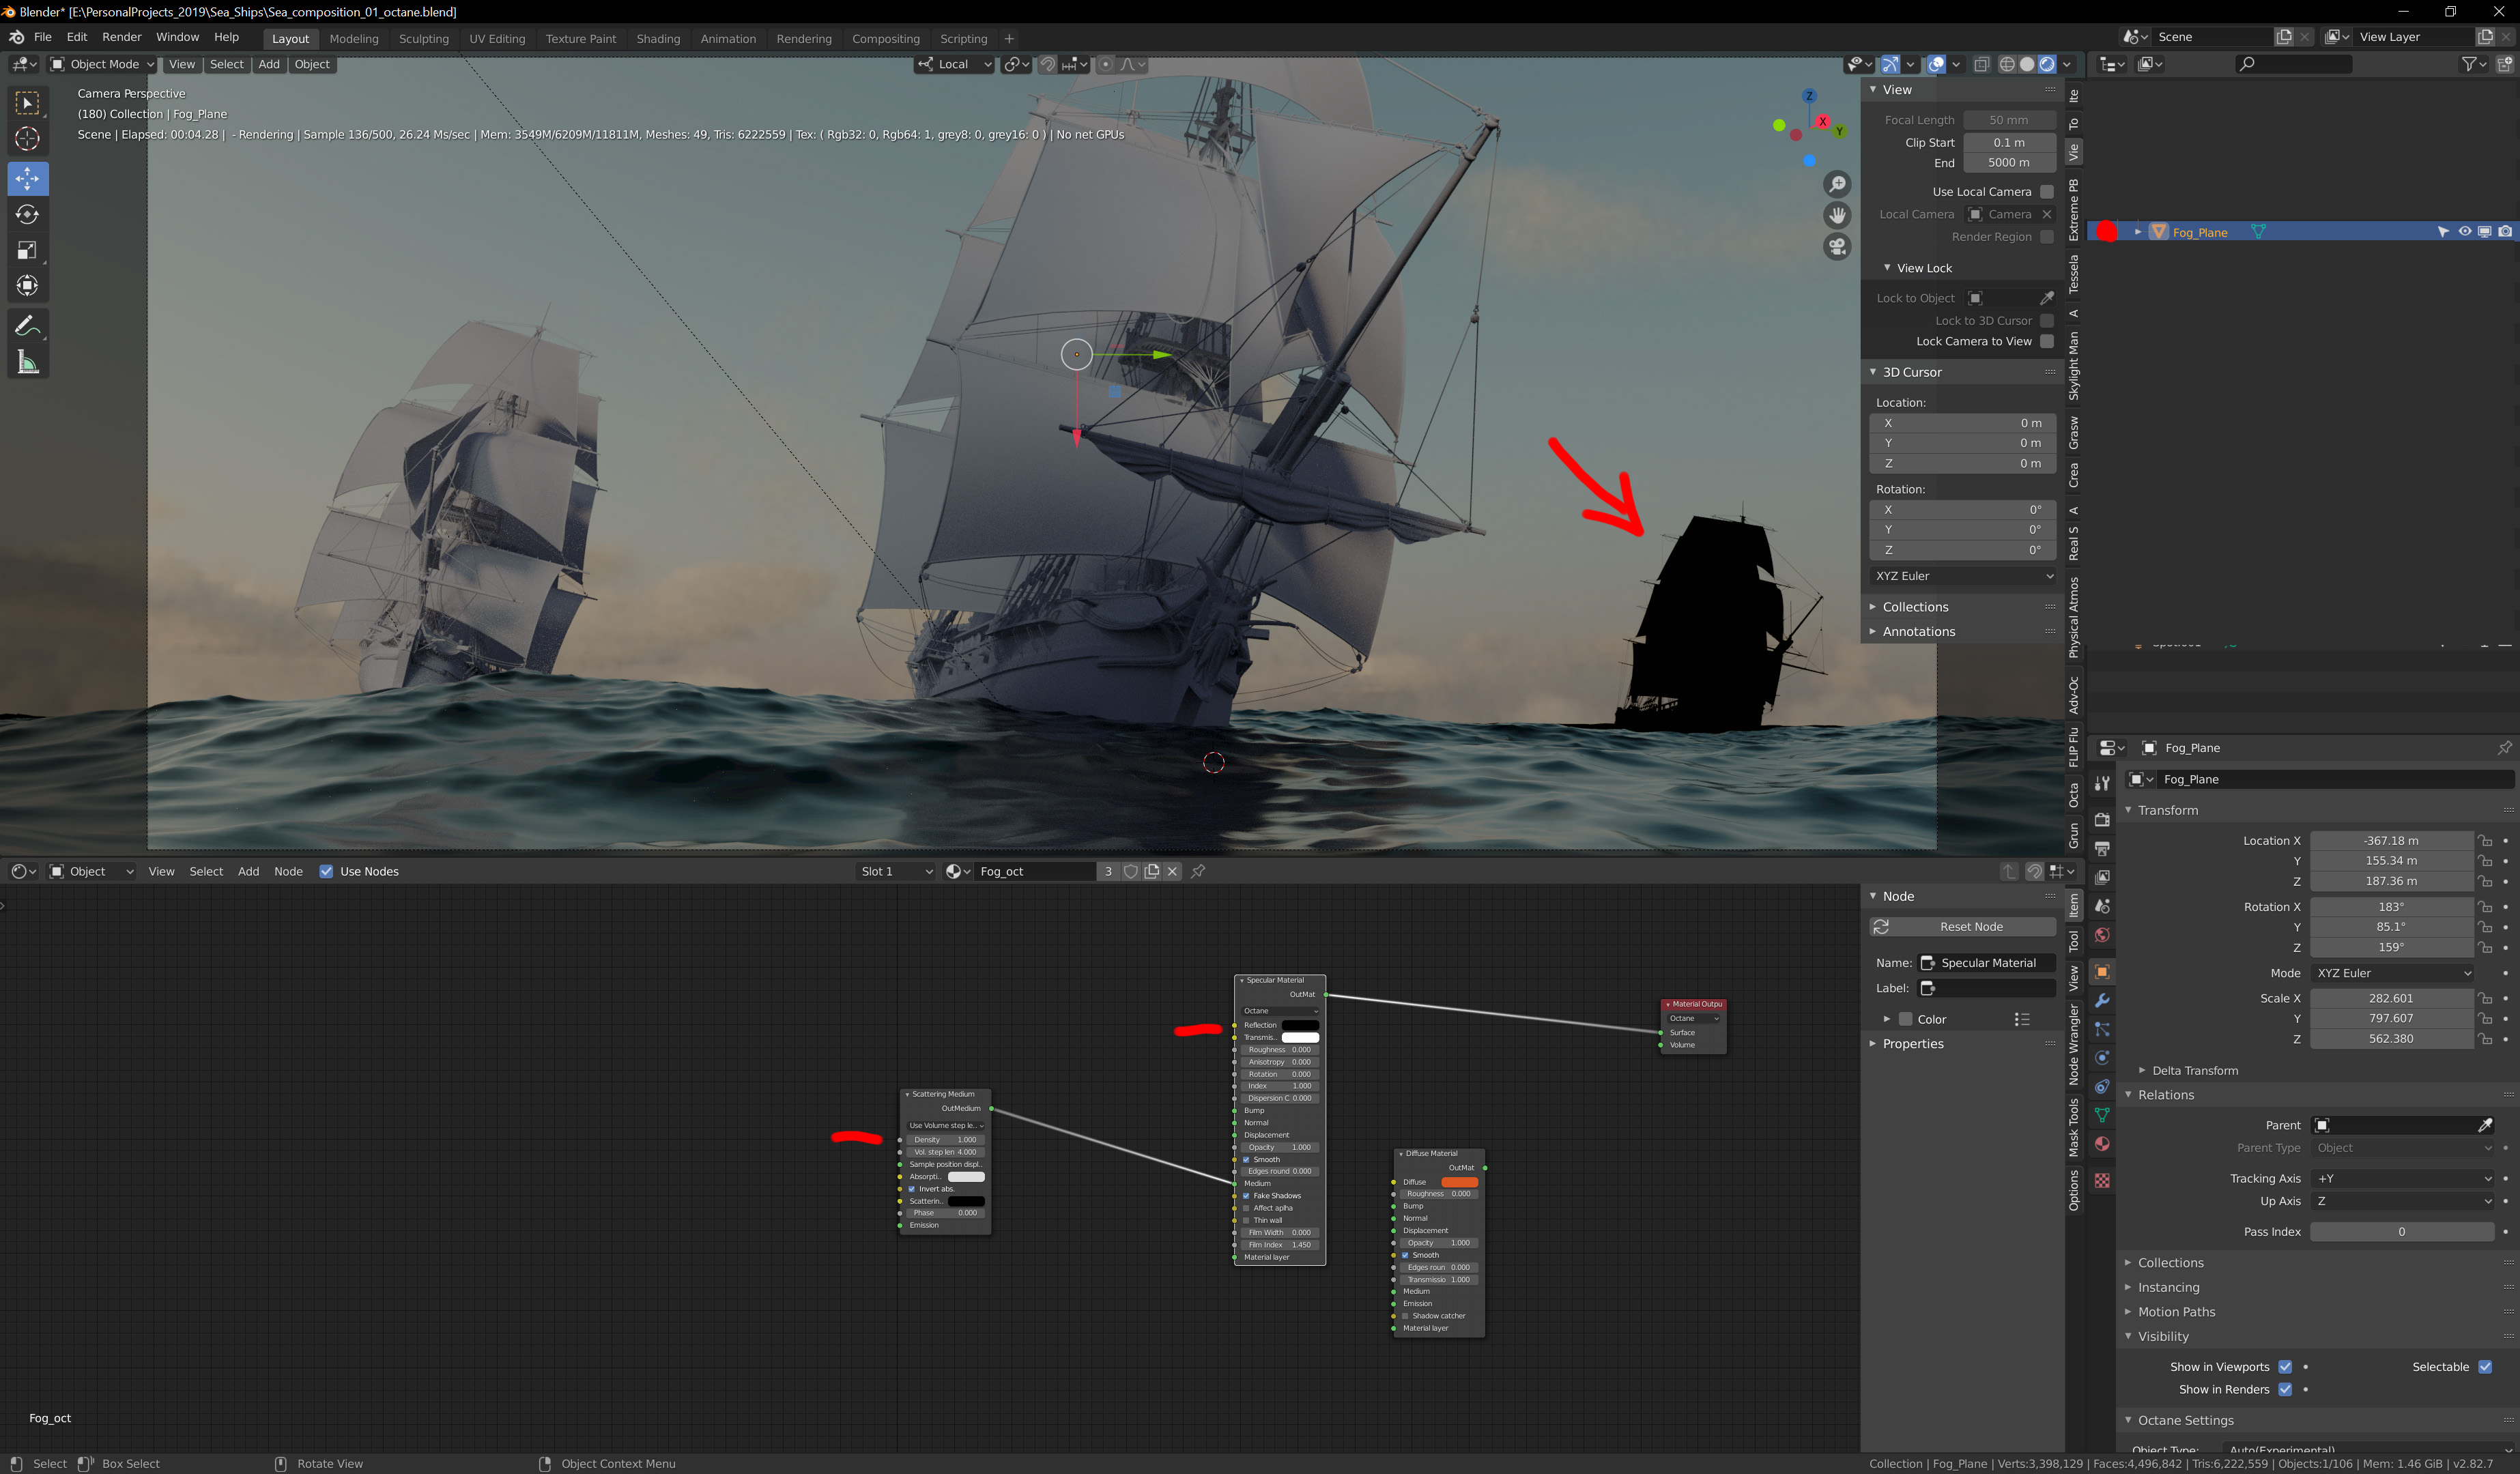Viewport: 2520px width, 1474px height.
Task: Hide Fog_Plane with eye icon
Action: [x=2464, y=232]
